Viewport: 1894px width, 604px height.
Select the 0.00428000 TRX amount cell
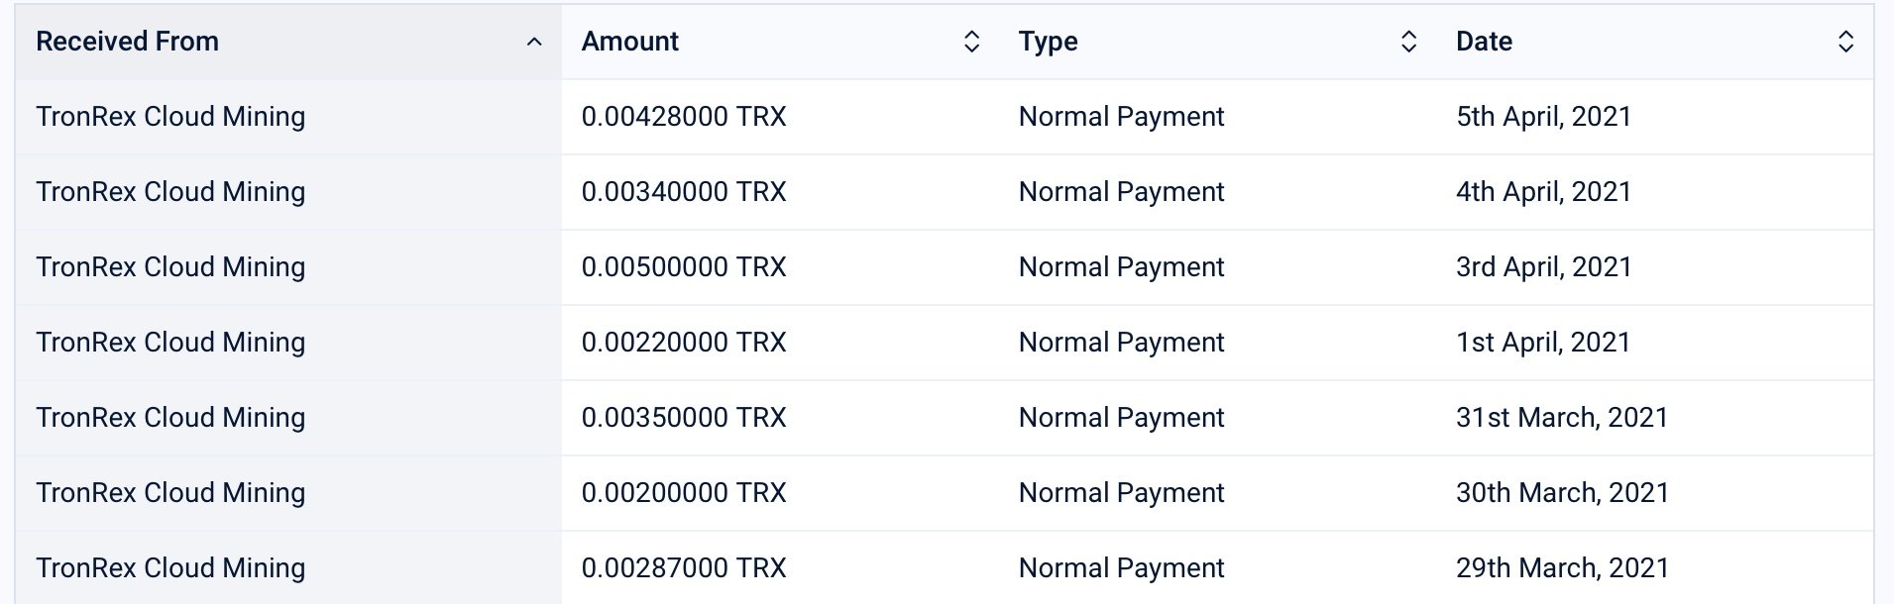684,117
